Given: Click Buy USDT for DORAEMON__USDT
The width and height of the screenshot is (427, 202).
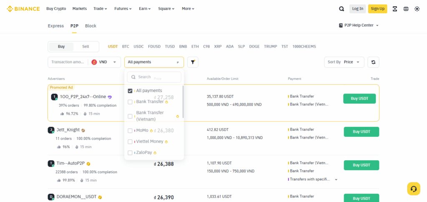Looking at the screenshot, I should 362,198.
